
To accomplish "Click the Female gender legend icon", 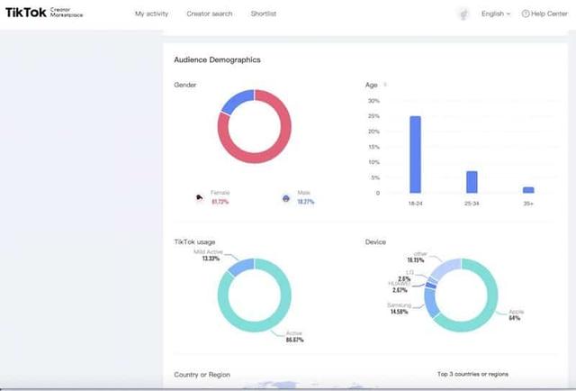I will [x=199, y=196].
